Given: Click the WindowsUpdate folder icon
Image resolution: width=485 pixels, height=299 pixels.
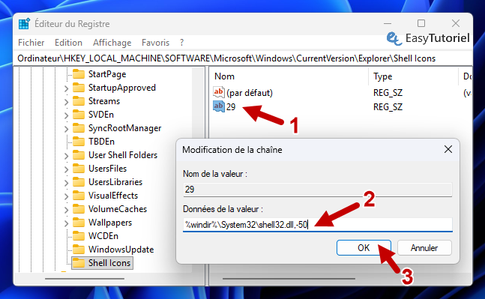Looking at the screenshot, I should tap(79, 250).
